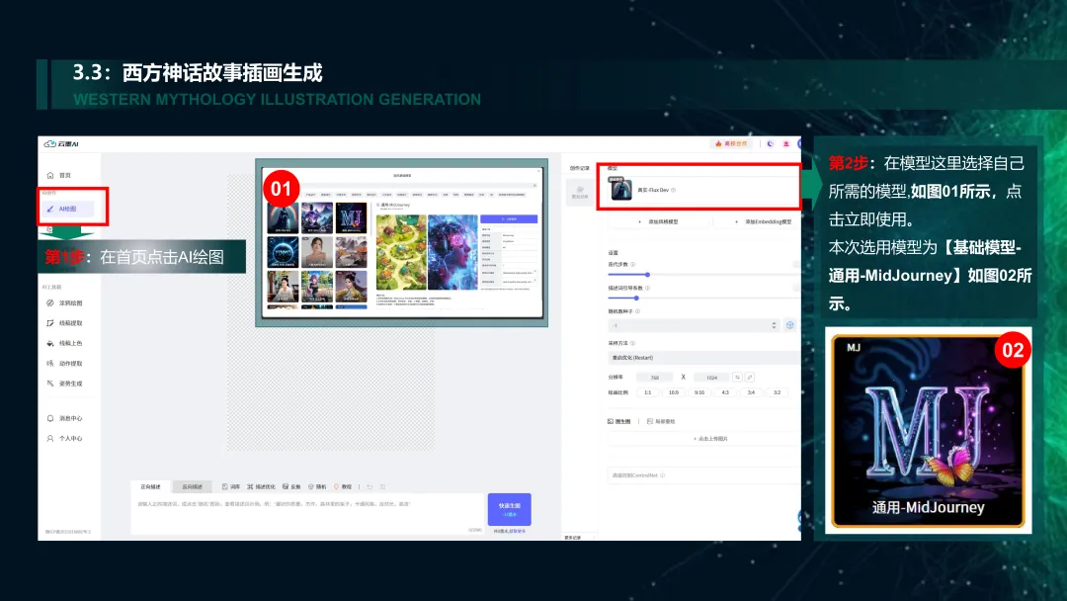Open 消息中心 message center
The image size is (1067, 601).
64,418
